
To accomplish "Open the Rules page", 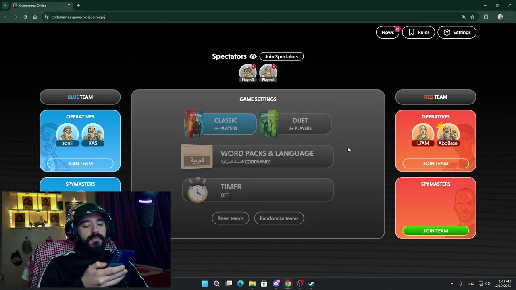I will (418, 32).
